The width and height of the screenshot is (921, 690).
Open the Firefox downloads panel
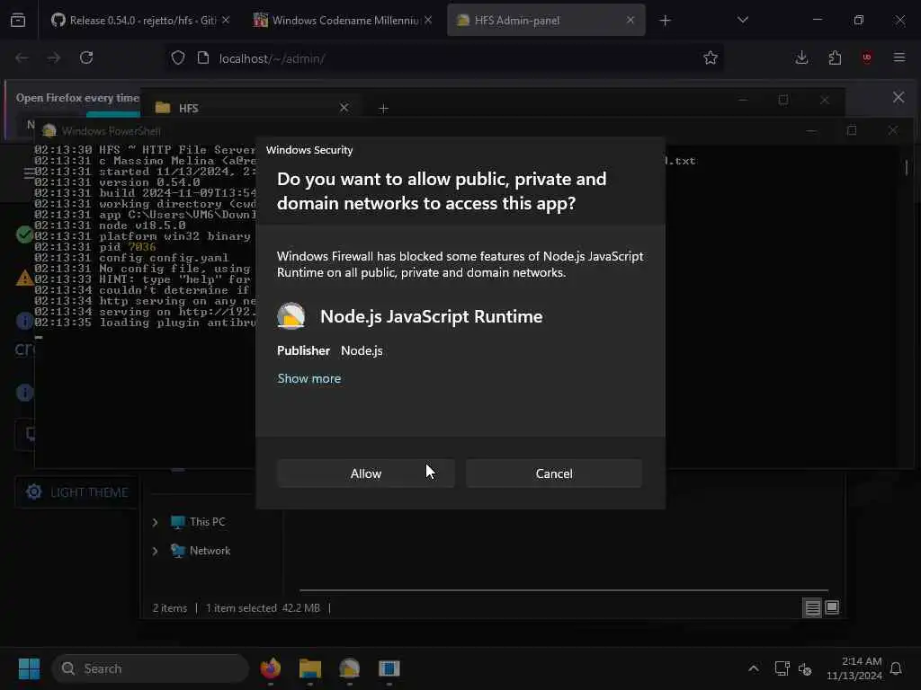coord(801,57)
